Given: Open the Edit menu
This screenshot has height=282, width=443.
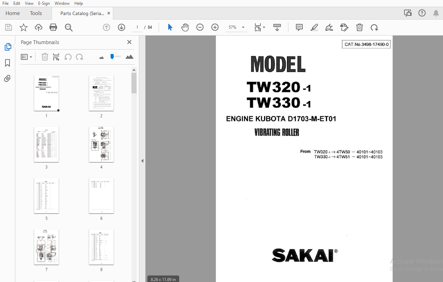Looking at the screenshot, I should (x=16, y=3).
